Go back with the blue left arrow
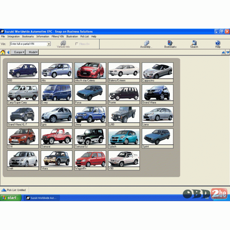 [8, 52]
